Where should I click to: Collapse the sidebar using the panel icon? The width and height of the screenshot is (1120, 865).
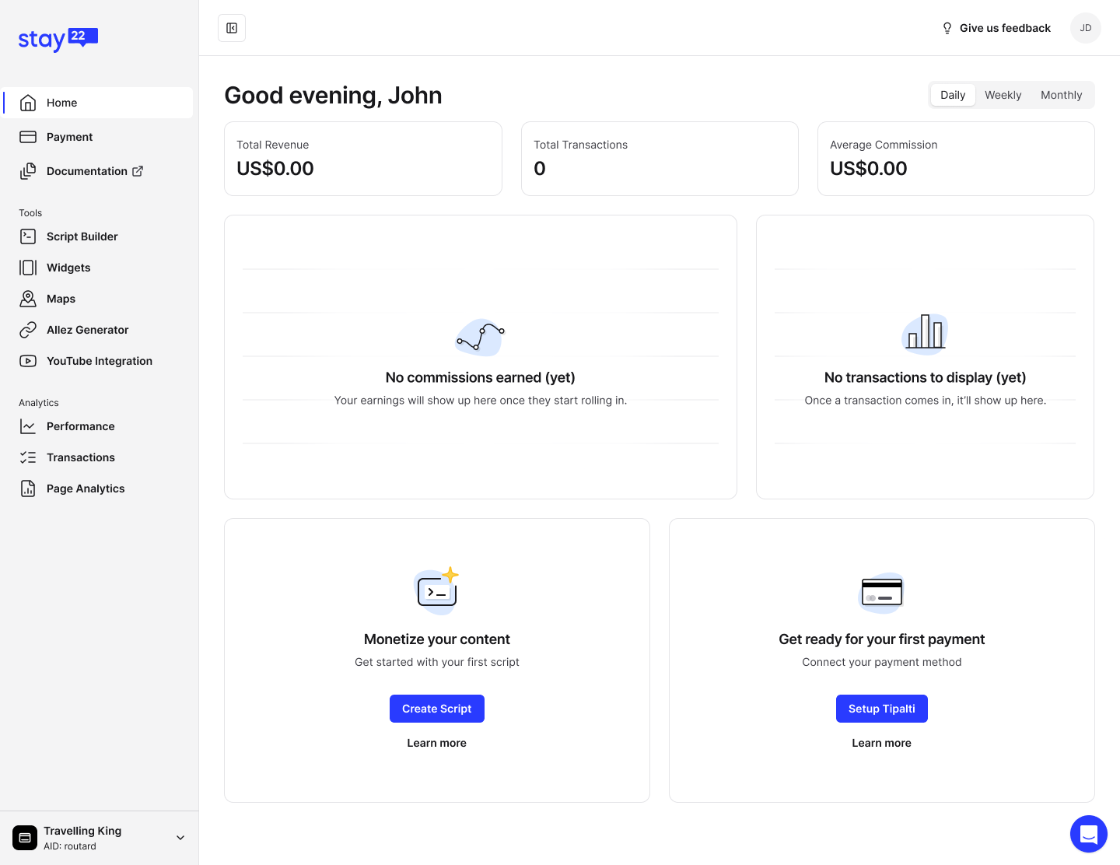click(x=232, y=28)
